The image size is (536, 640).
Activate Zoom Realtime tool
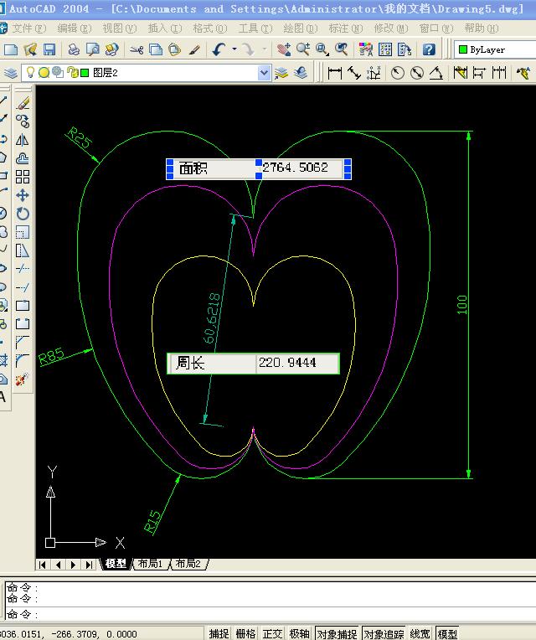click(303, 49)
